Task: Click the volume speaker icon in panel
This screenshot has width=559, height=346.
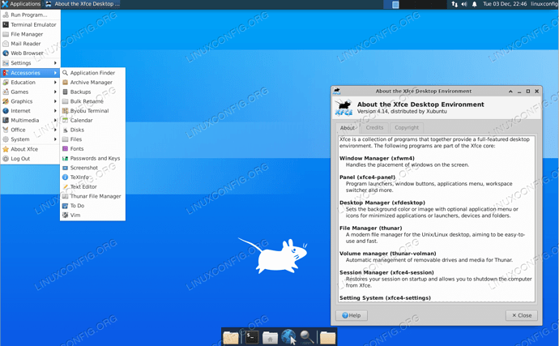Action: point(464,4)
